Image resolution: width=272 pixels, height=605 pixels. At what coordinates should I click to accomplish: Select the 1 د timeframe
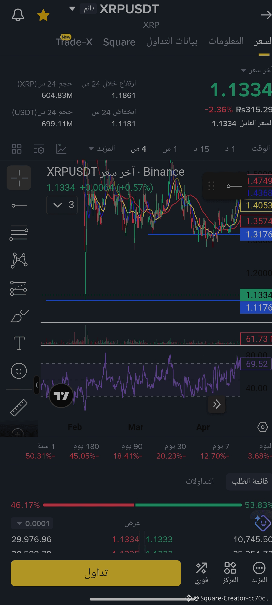(x=230, y=149)
